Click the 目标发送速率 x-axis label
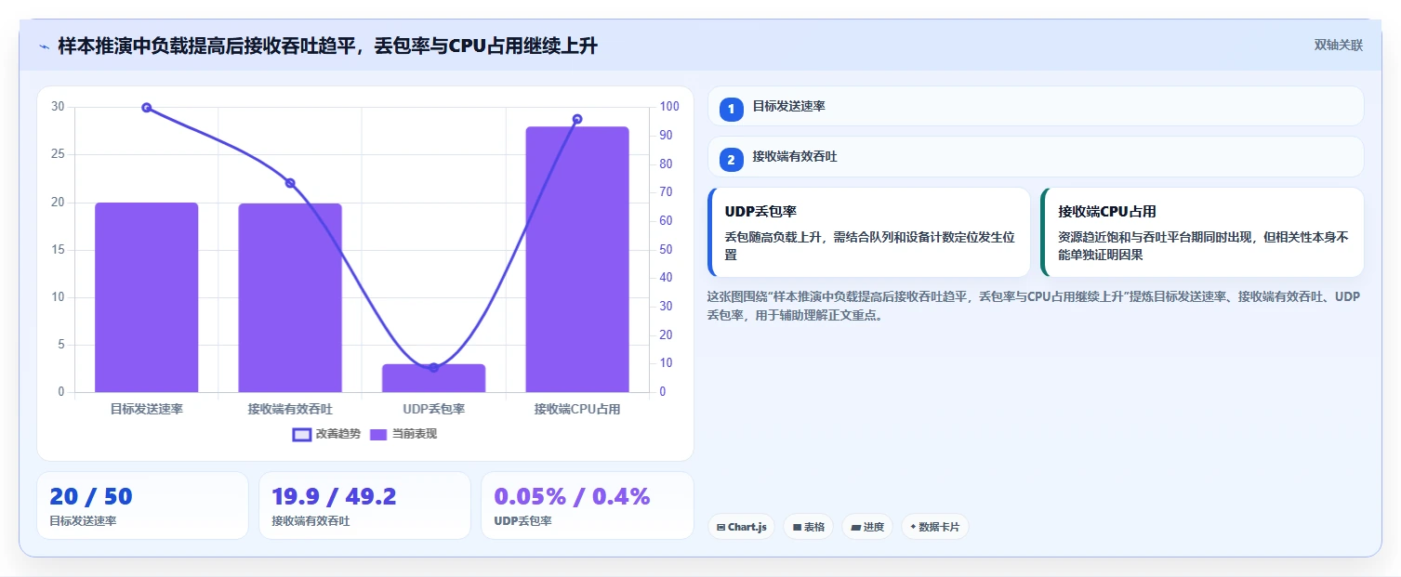This screenshot has height=577, width=1401. [x=147, y=409]
